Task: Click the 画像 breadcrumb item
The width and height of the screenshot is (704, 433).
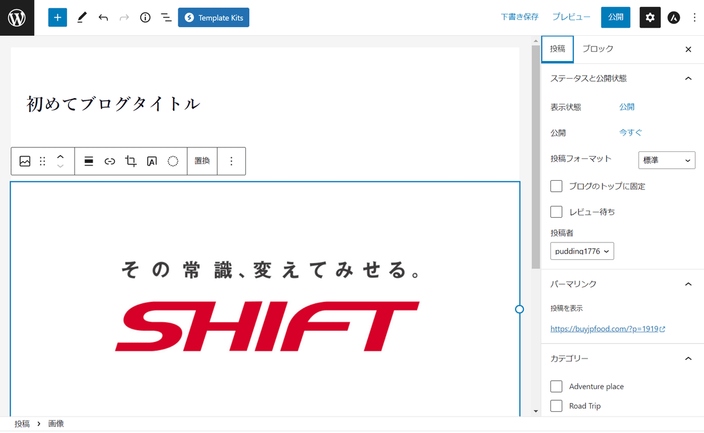Action: tap(56, 424)
